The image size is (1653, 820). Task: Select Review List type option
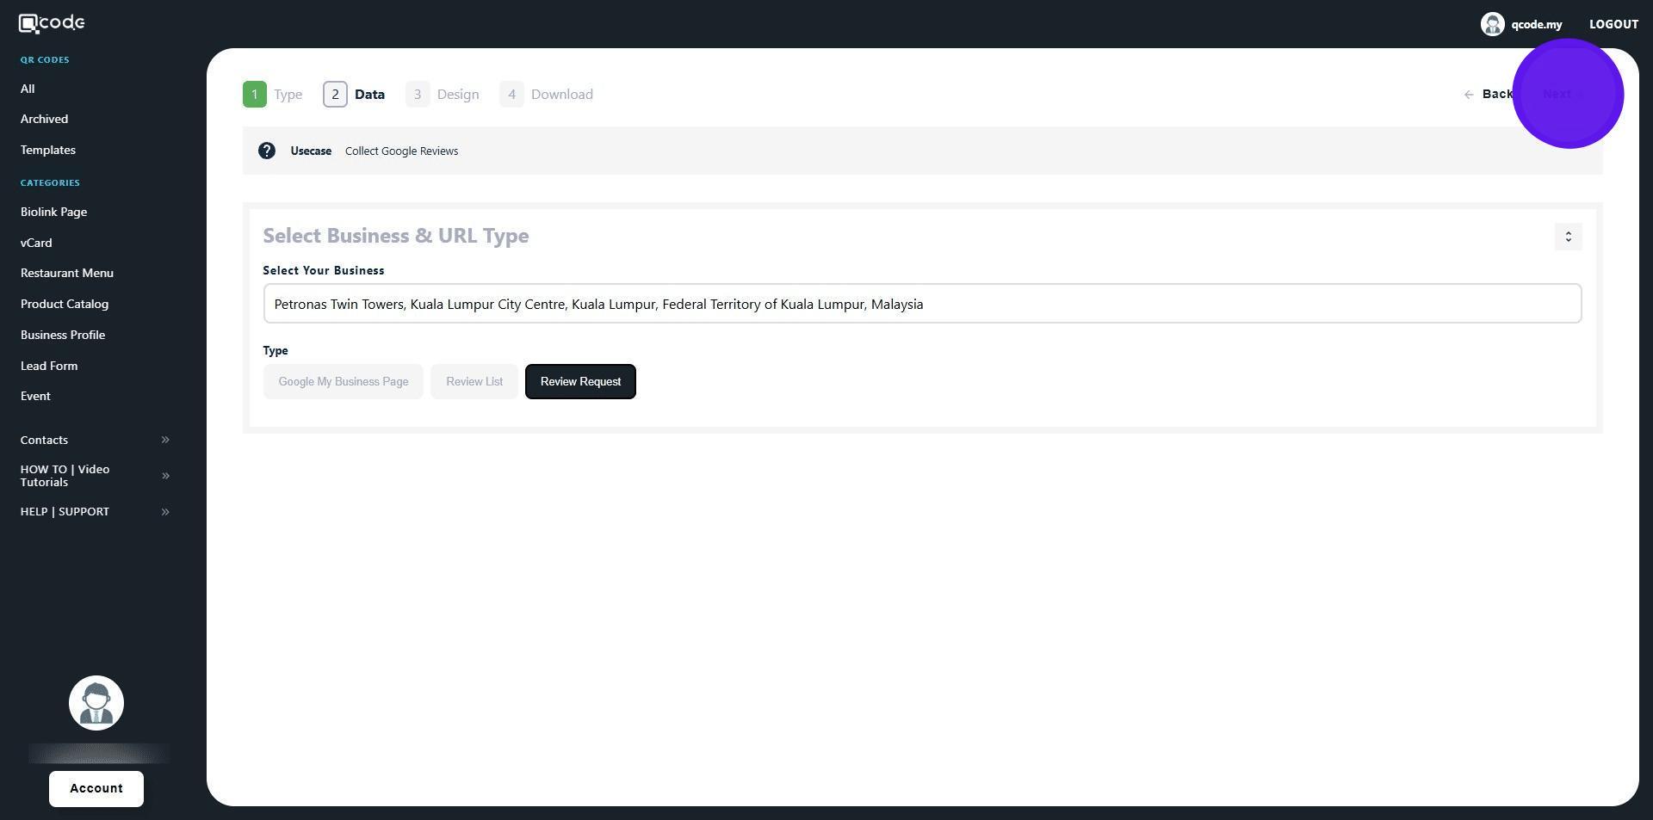tap(474, 382)
